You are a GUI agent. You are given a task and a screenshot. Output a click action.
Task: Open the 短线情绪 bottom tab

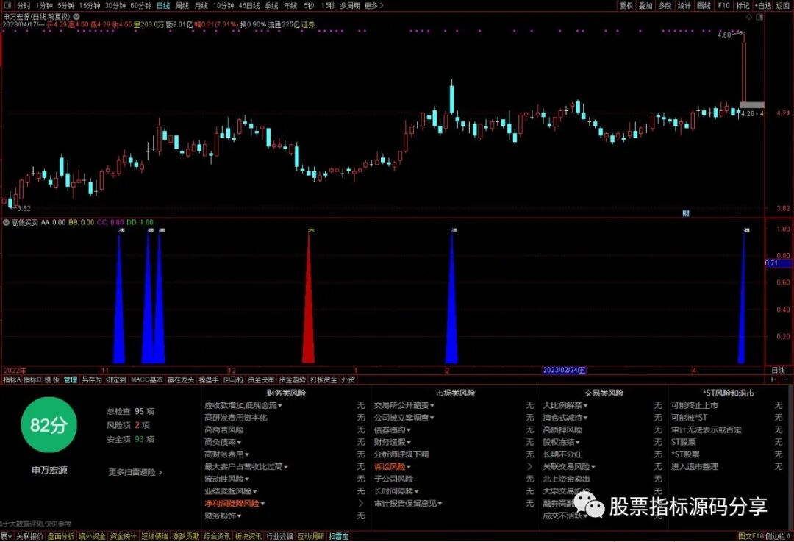coord(154,536)
